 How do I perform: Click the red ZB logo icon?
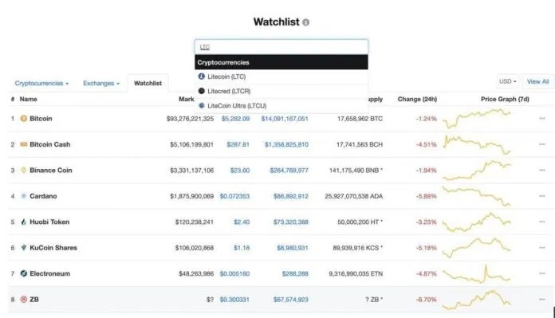(x=24, y=299)
